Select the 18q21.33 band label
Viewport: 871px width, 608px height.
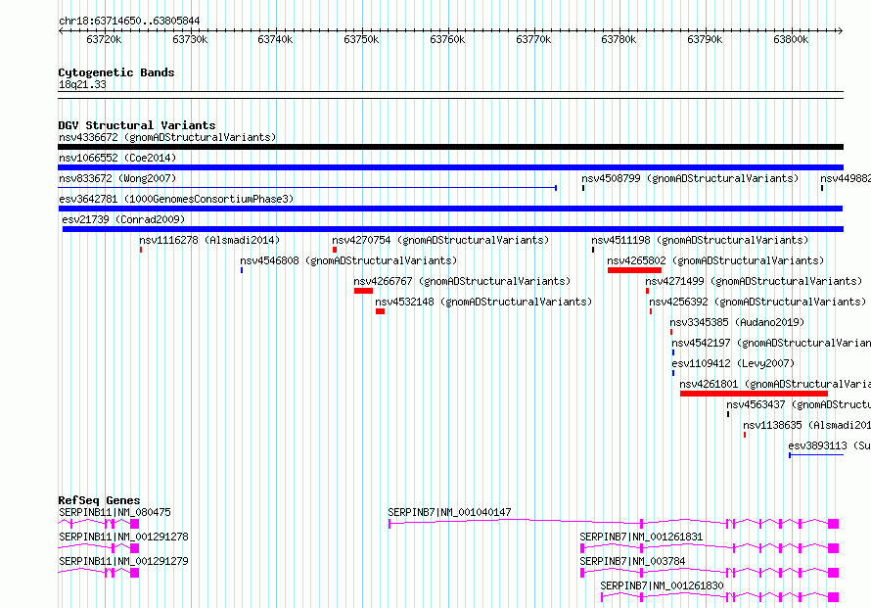point(83,84)
